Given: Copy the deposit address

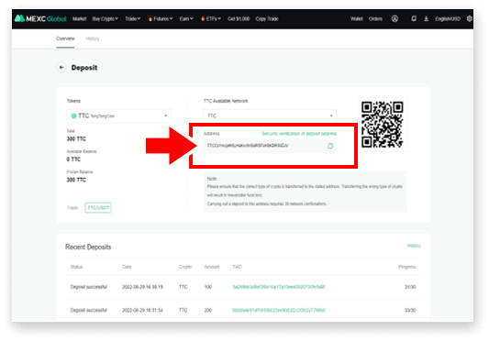Looking at the screenshot, I should point(330,146).
